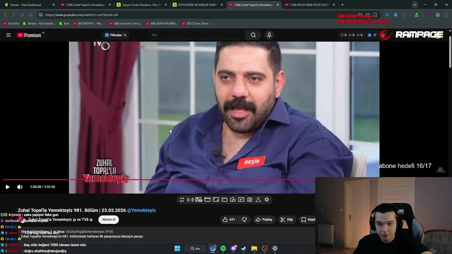Click the YouTube search magnifier button
This screenshot has width=452, height=254.
tap(253, 35)
